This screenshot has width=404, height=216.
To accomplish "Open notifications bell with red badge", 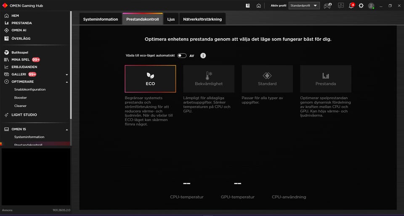I will coord(351,5).
